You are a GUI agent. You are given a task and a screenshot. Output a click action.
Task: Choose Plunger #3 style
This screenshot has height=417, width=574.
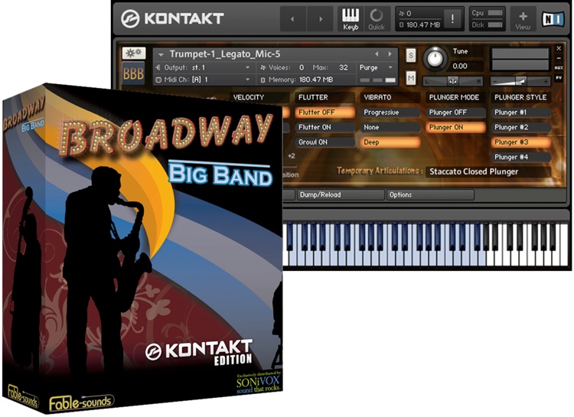(x=521, y=142)
